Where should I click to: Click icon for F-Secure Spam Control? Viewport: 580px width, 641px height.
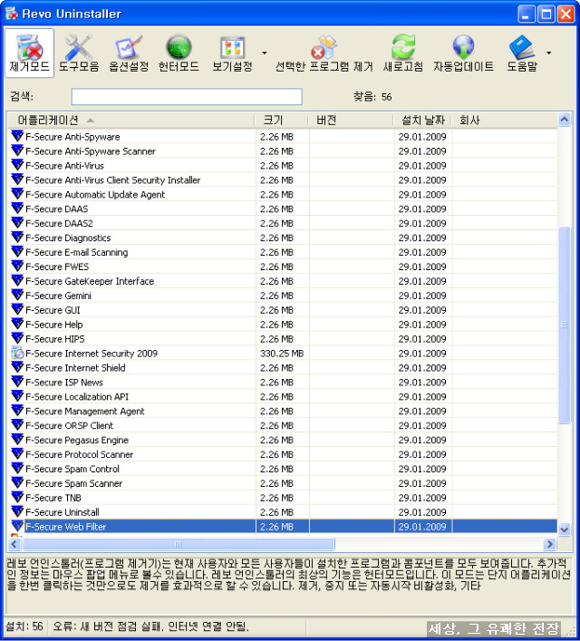pos(17,468)
